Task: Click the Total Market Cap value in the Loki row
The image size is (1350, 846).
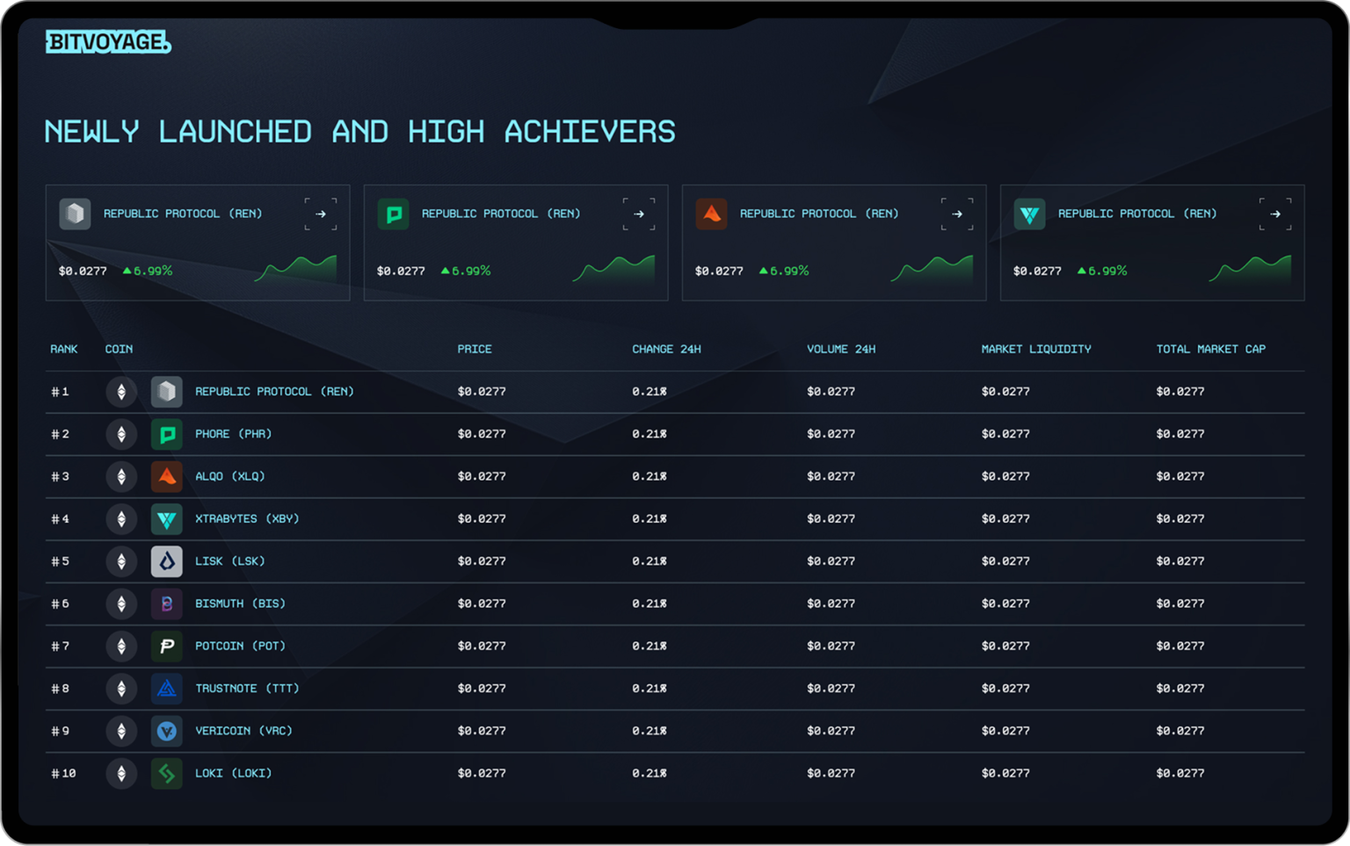Action: (x=1180, y=774)
